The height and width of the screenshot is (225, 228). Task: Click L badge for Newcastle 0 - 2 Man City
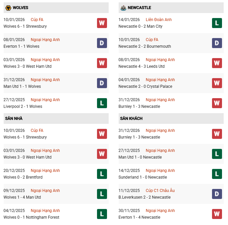(x=217, y=23)
